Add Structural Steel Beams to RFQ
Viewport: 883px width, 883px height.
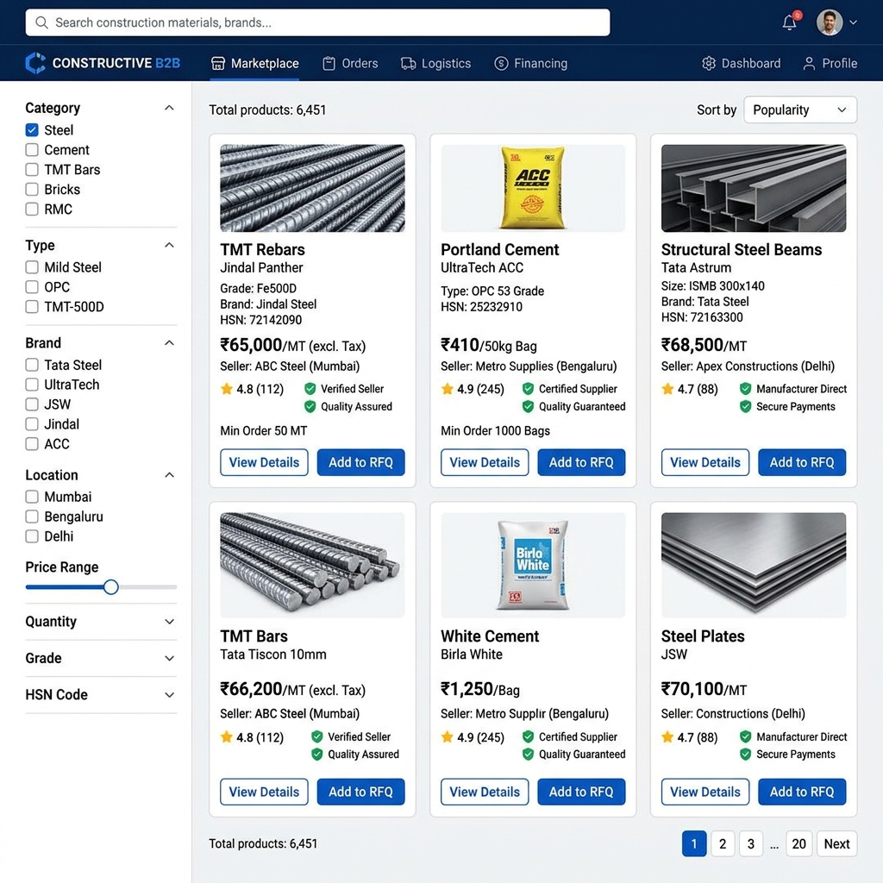pyautogui.click(x=802, y=462)
